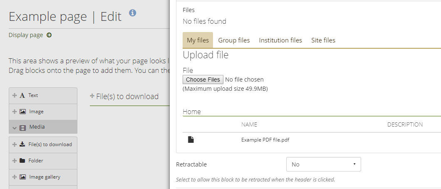The width and height of the screenshot is (441, 189).
Task: Click the help info icon beside Edit
Action: pyautogui.click(x=133, y=12)
